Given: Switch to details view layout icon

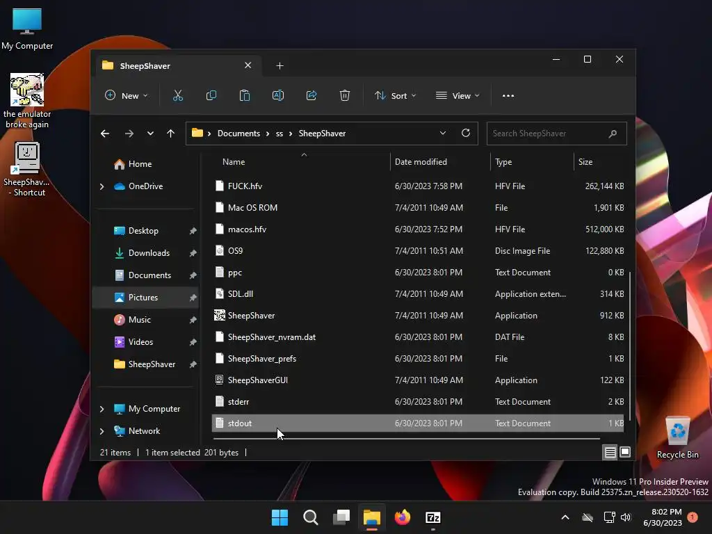Looking at the screenshot, I should click(x=610, y=452).
